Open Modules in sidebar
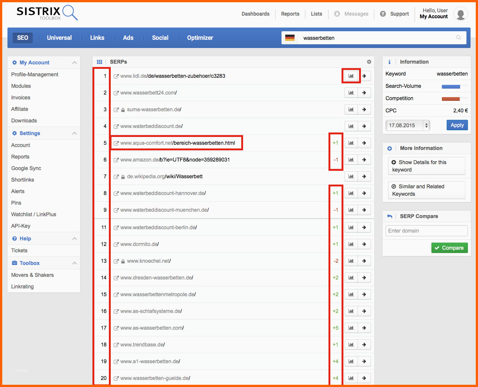 (x=21, y=86)
